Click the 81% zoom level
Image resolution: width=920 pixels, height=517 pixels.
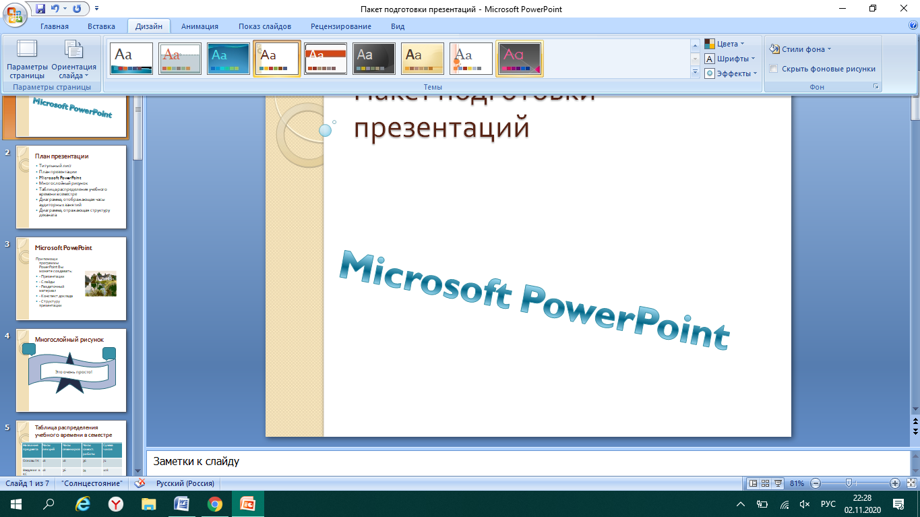pyautogui.click(x=797, y=483)
